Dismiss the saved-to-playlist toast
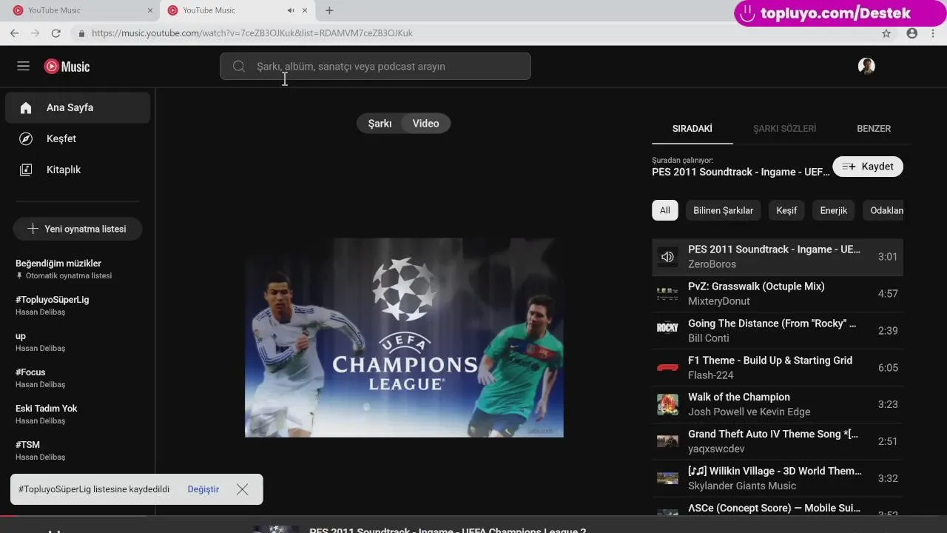Viewport: 947px width, 533px height. [242, 489]
